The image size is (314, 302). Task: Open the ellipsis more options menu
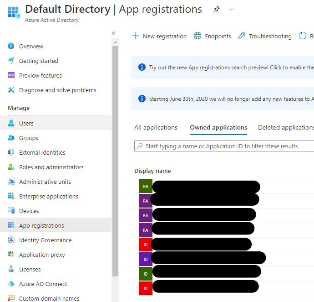coord(231,9)
